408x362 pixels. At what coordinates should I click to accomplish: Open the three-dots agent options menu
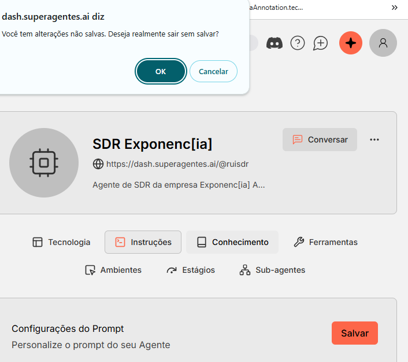pos(374,140)
